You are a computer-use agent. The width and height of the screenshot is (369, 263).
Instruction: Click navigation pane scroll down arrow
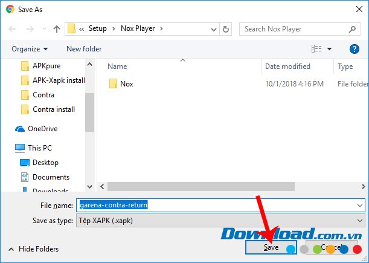89,187
